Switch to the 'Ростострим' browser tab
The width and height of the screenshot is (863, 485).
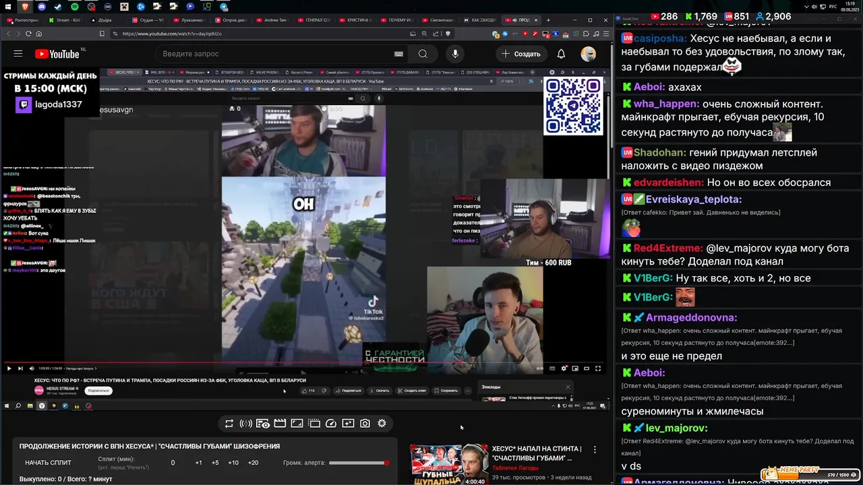click(24, 20)
